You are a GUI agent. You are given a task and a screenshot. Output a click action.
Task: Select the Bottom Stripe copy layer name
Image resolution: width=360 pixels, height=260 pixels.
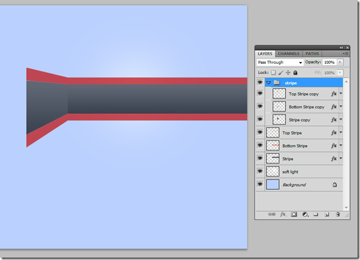click(306, 107)
